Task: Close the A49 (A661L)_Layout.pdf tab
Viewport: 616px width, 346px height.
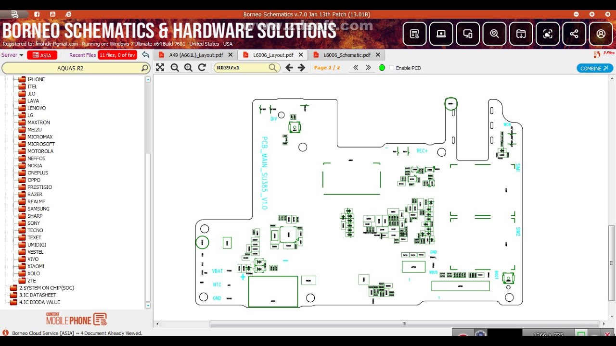Action: [x=231, y=55]
